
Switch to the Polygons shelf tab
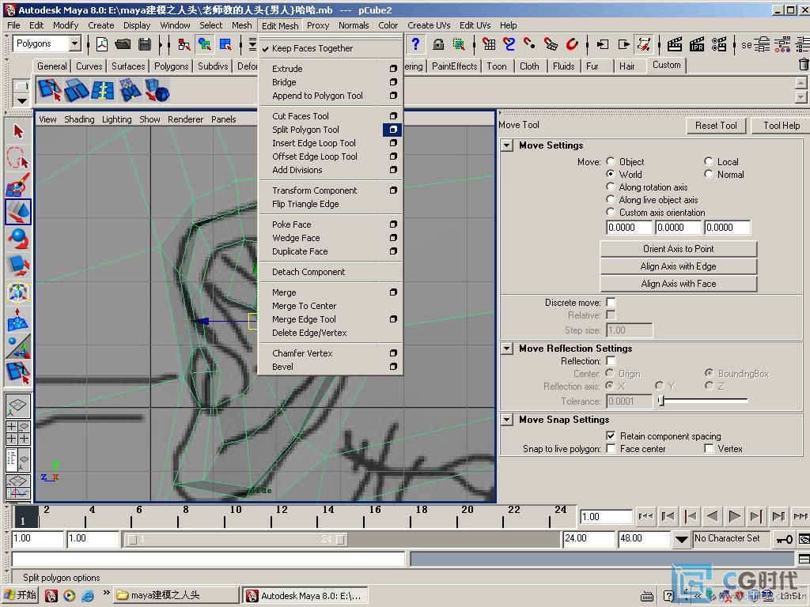172,66
